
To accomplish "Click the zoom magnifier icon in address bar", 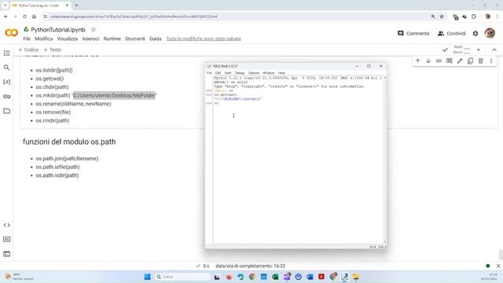I will pyautogui.click(x=433, y=17).
